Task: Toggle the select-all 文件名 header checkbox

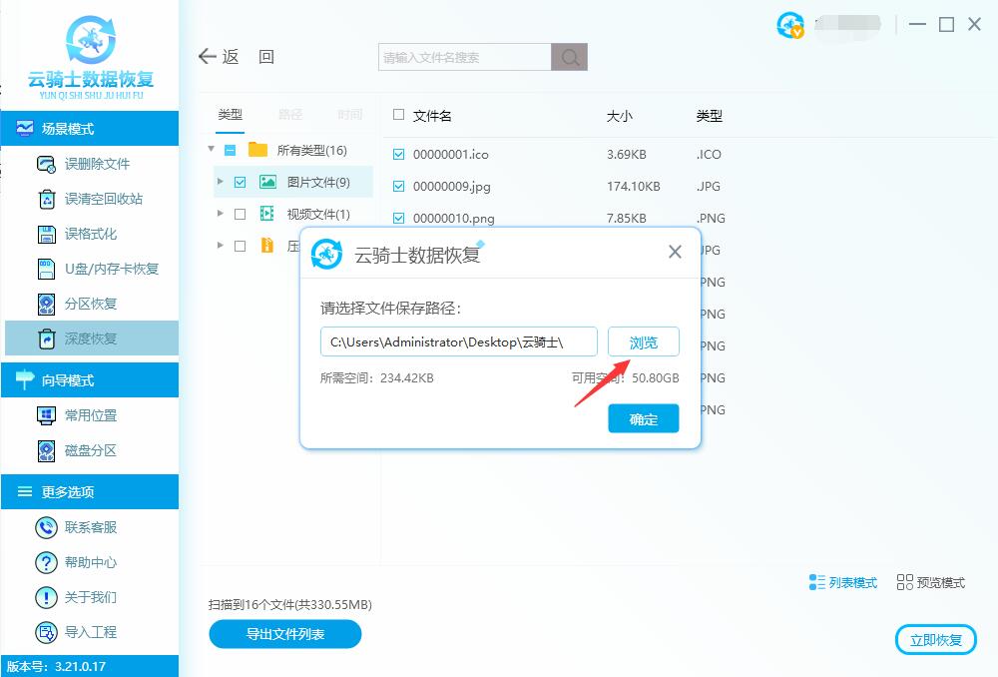Action: pyautogui.click(x=398, y=115)
